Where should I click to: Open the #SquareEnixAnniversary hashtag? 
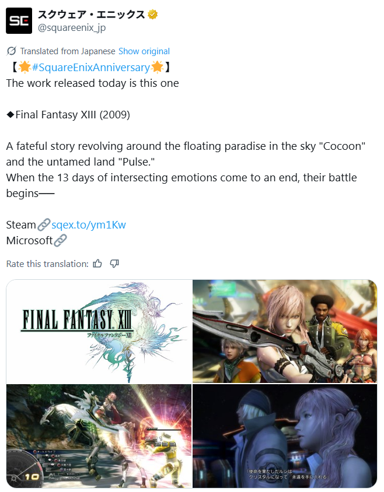tap(91, 68)
